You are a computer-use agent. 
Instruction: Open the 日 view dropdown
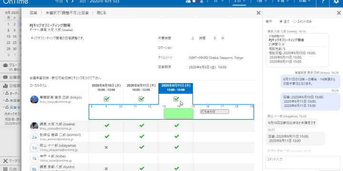tap(219, 1)
